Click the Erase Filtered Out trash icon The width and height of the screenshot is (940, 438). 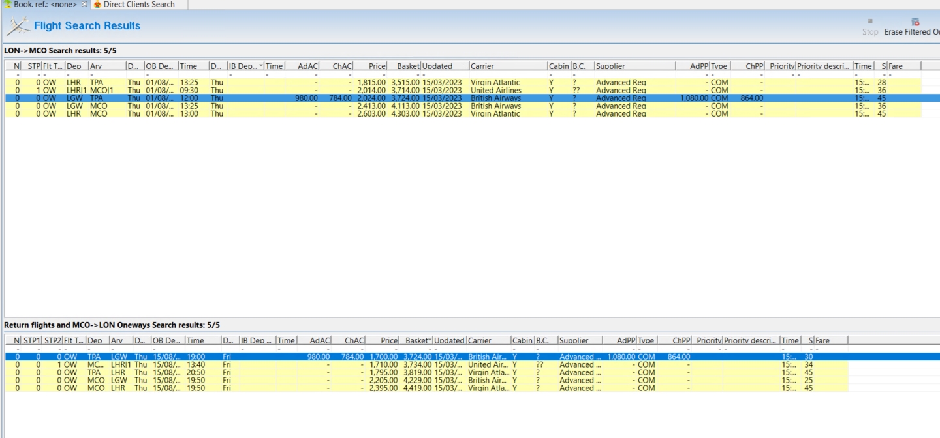915,22
